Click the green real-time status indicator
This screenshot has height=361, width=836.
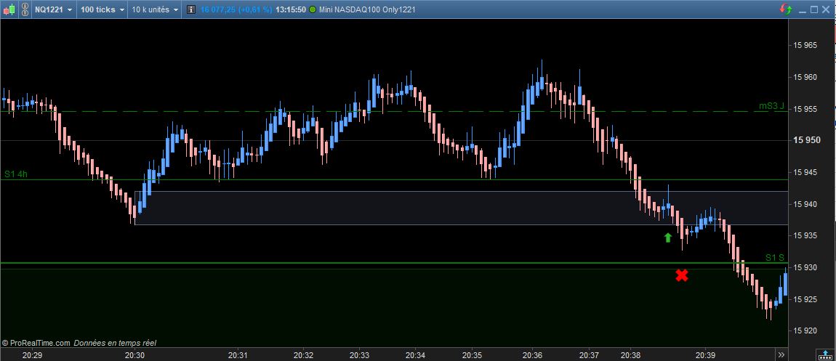coord(312,9)
